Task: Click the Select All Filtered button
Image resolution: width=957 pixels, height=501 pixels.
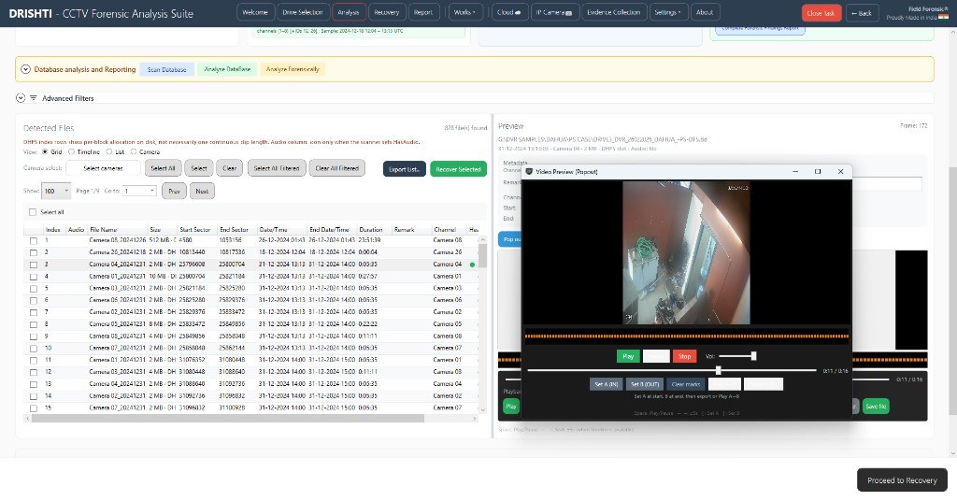Action: tap(277, 168)
